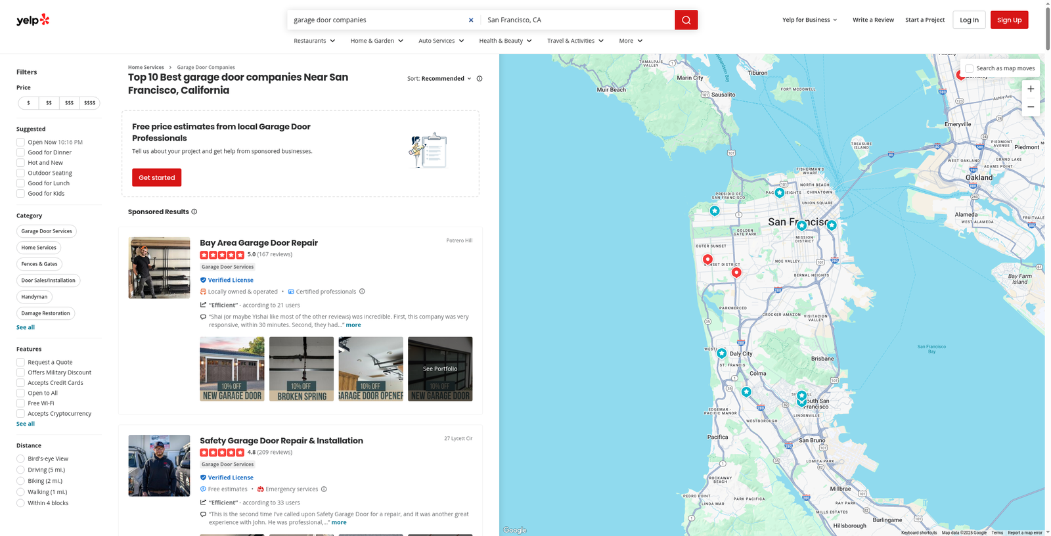Expand feature filters via See all
Screen dimensions: 1051x536
pos(26,424)
